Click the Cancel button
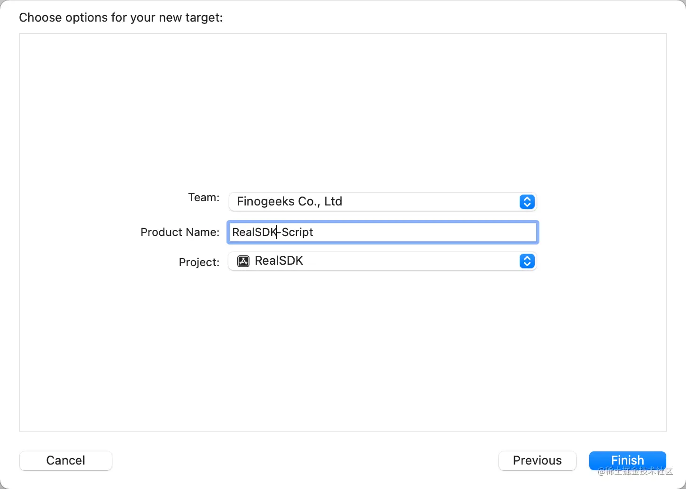686x489 pixels. (66, 460)
